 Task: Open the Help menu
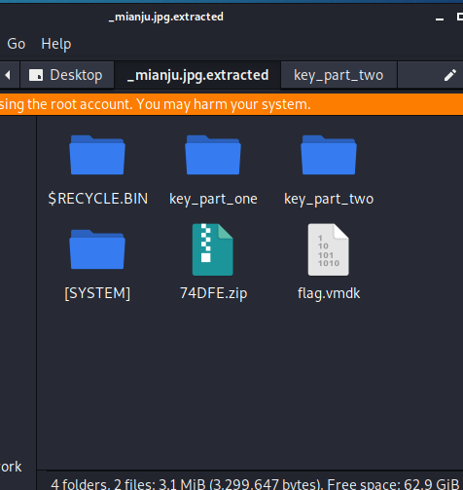pyautogui.click(x=56, y=44)
